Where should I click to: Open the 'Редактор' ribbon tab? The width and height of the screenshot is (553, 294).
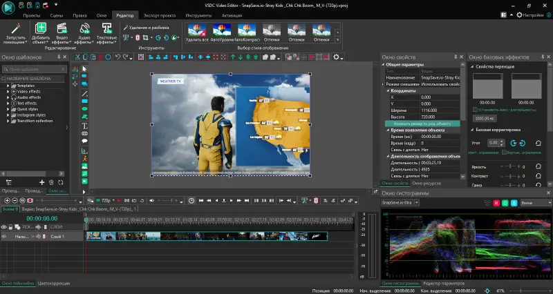point(125,15)
